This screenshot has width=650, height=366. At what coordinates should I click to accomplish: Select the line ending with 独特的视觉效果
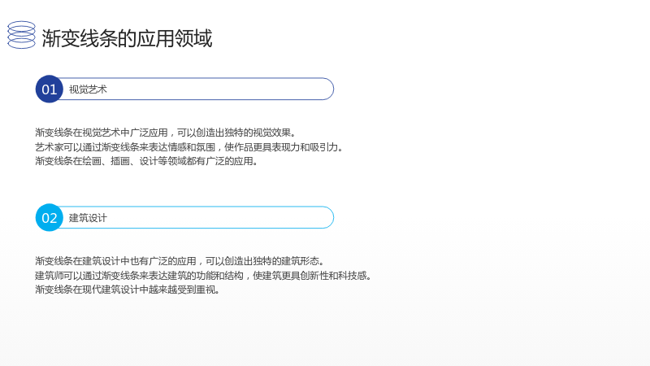point(166,133)
